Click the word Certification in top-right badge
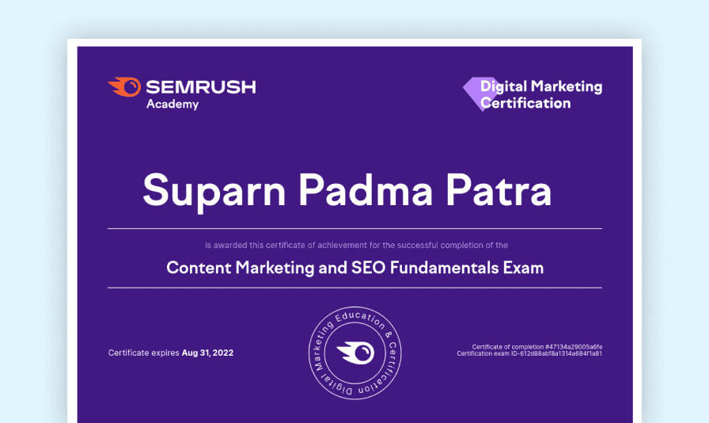Viewport: 709px width, 423px height. [x=525, y=103]
